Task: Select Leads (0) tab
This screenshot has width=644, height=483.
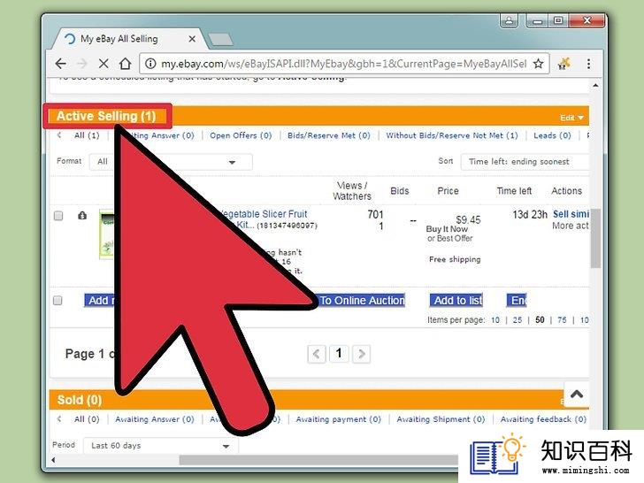Action: tap(552, 135)
